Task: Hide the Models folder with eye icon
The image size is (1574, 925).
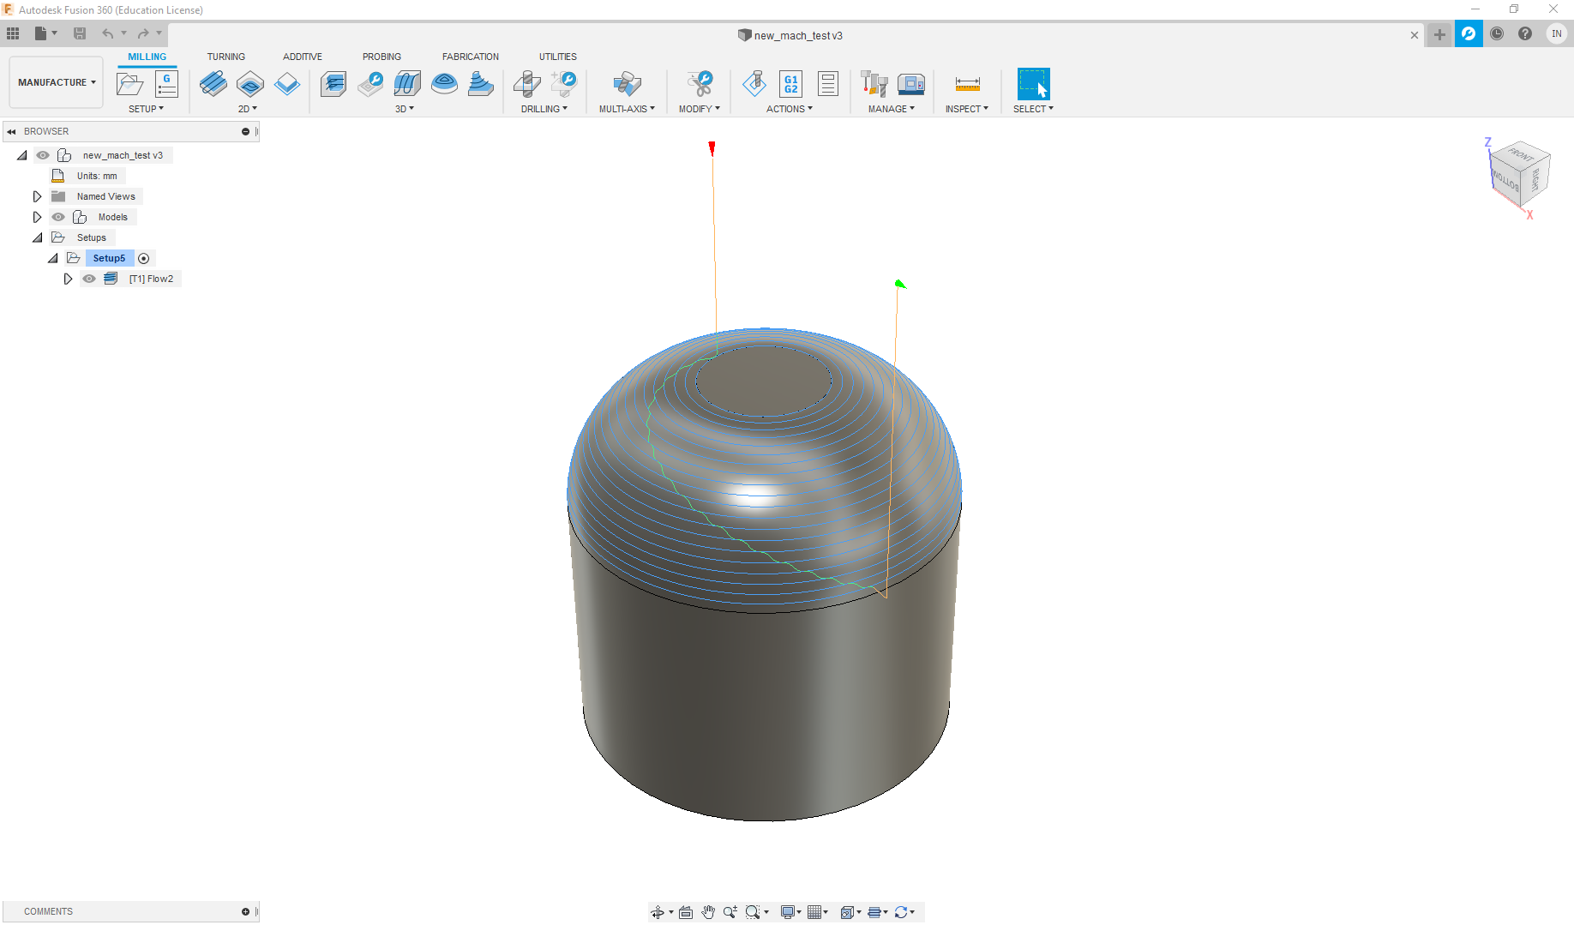Action: (x=58, y=217)
